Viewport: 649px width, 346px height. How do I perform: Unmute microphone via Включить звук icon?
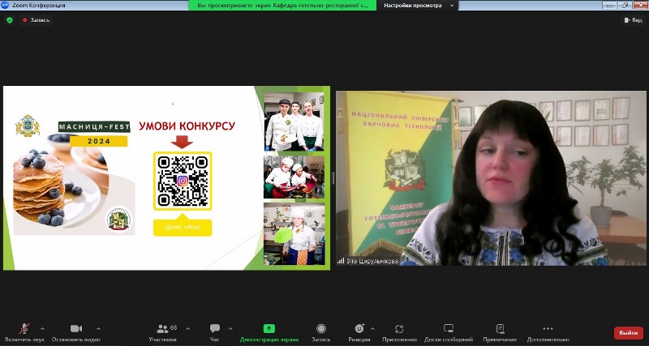(x=24, y=329)
